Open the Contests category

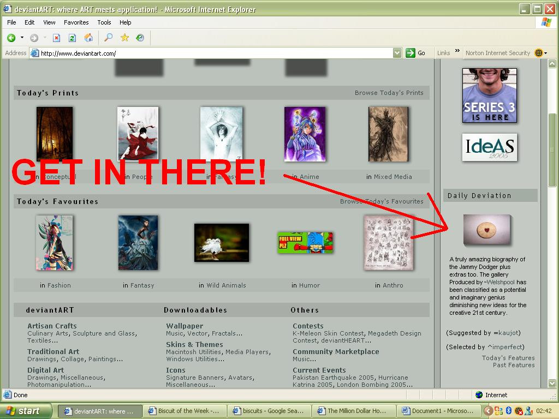click(308, 326)
